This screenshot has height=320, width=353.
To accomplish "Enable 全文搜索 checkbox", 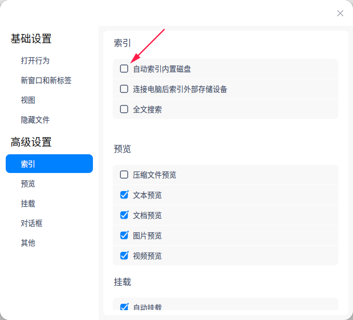I will (x=124, y=109).
